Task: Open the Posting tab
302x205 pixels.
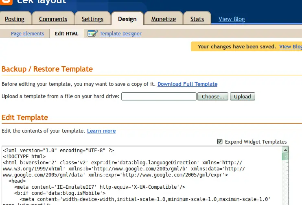Action: coord(15,19)
